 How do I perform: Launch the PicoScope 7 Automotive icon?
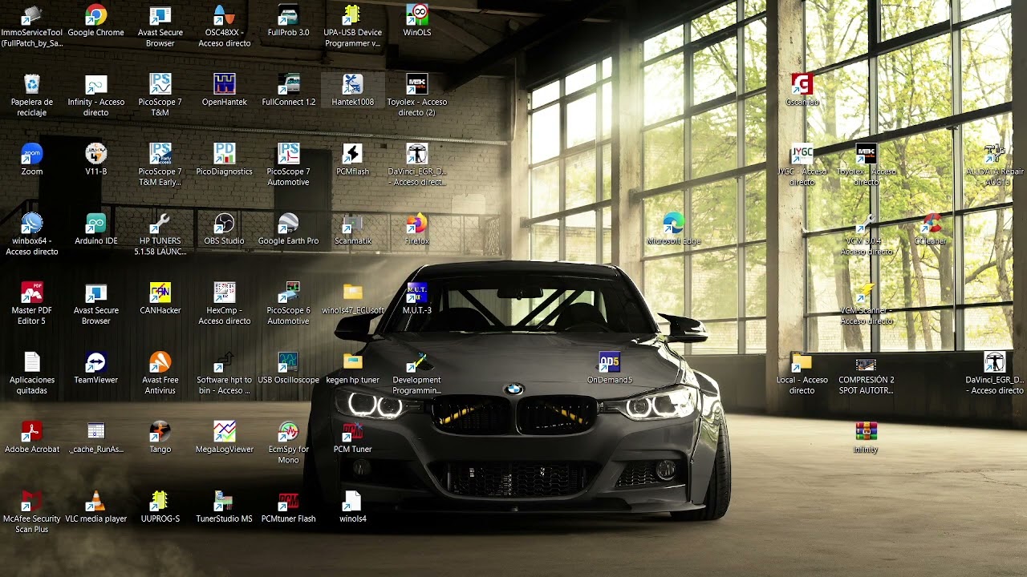[x=289, y=154]
